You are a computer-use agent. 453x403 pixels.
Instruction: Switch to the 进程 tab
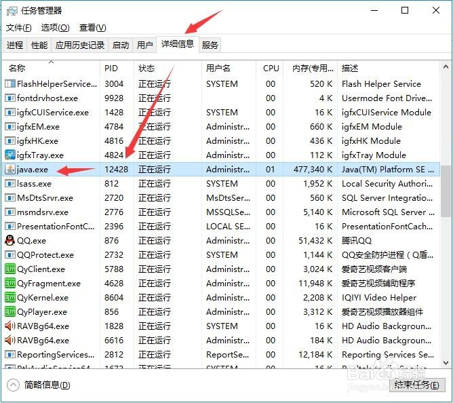pyautogui.click(x=15, y=45)
